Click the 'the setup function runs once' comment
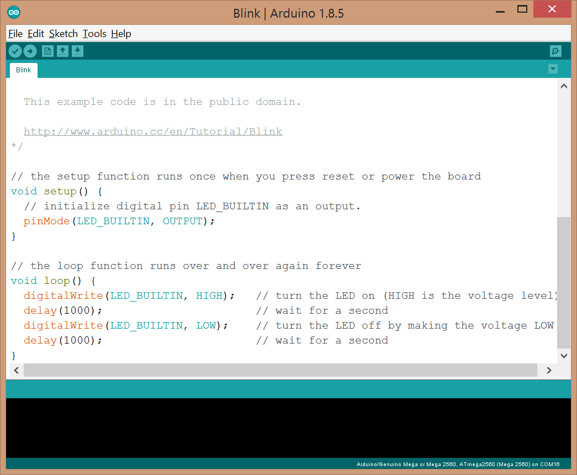 pos(246,176)
